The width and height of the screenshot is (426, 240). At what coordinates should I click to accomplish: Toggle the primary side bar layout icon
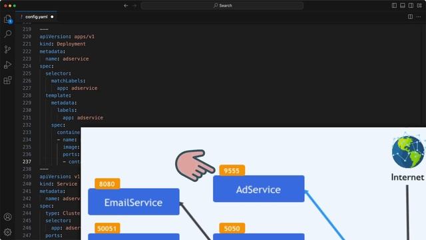tap(394, 5)
